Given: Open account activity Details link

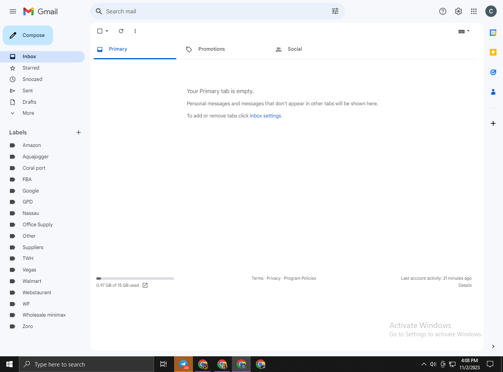Looking at the screenshot, I should (465, 285).
